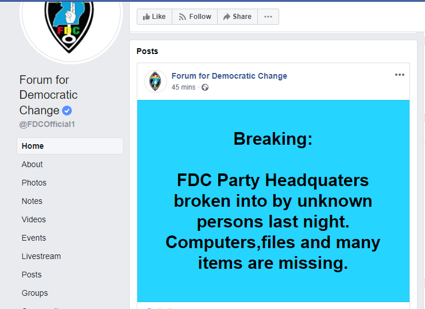This screenshot has width=425, height=309.
Task: Open the Forum for Democratic Change post author link
Action: point(229,76)
